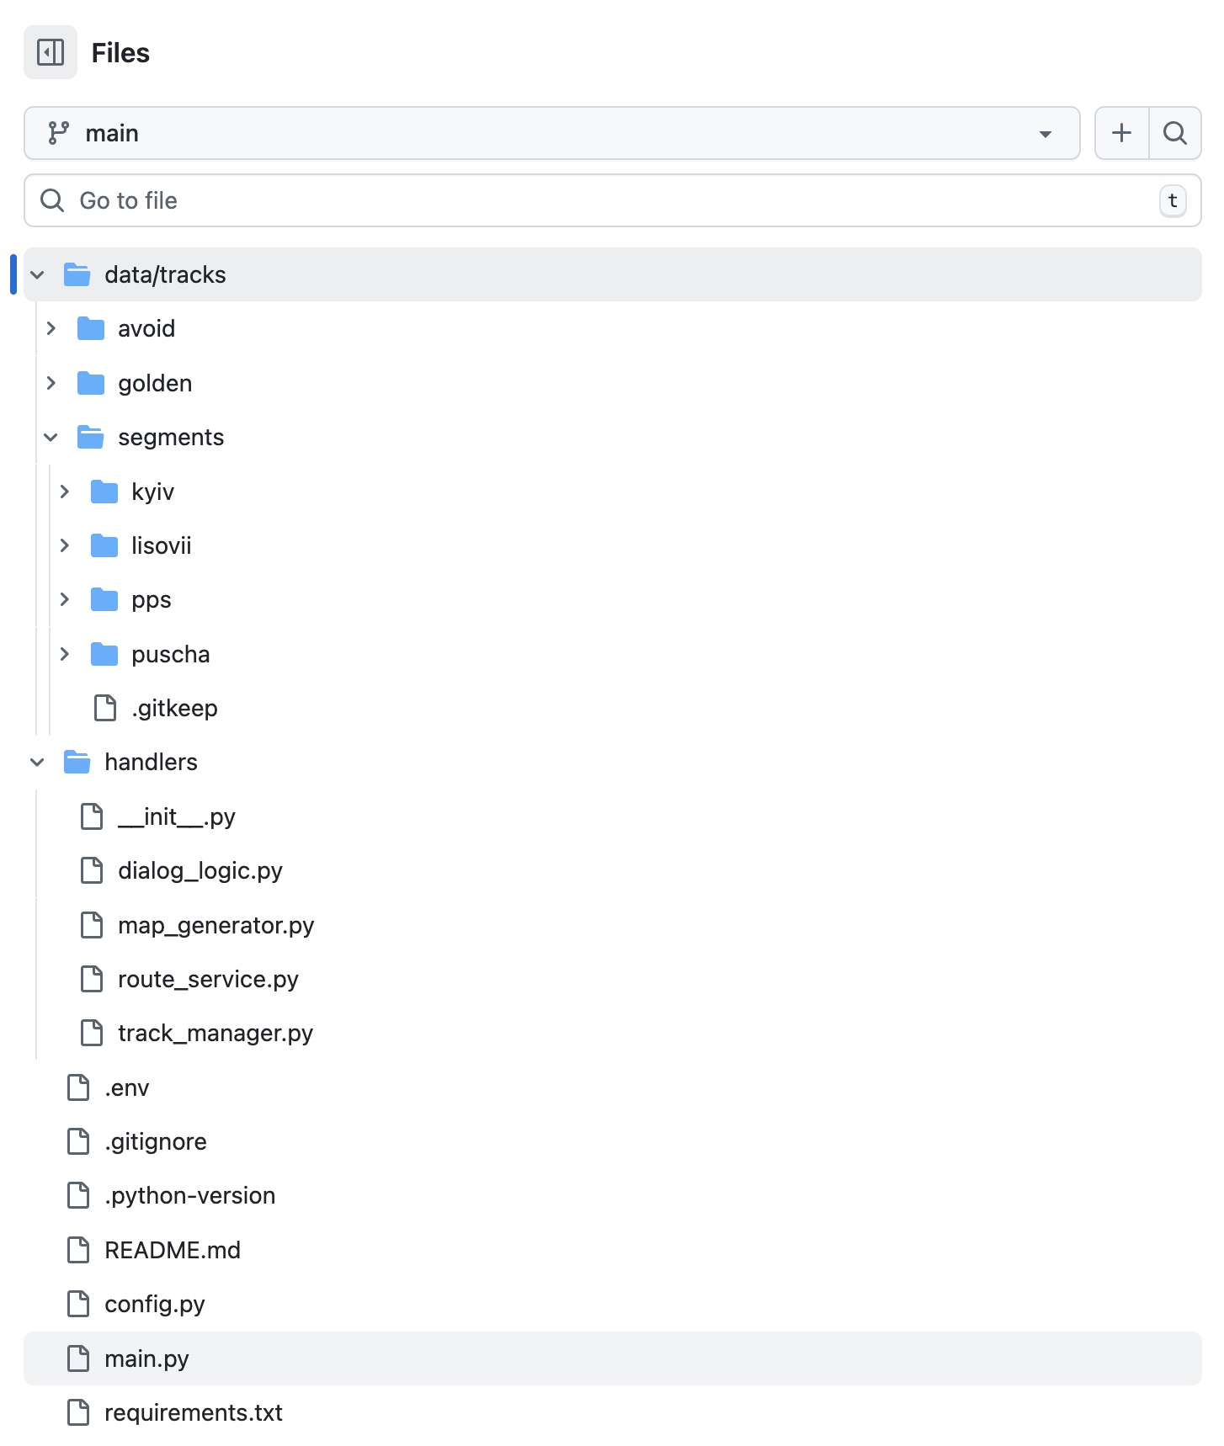Click the search magnifier icon beside plus
Screen dimensions: 1224x1446
1174,133
